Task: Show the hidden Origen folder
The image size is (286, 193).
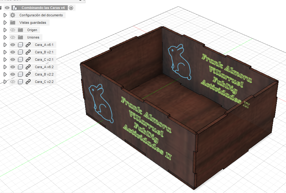Action: click(x=13, y=30)
